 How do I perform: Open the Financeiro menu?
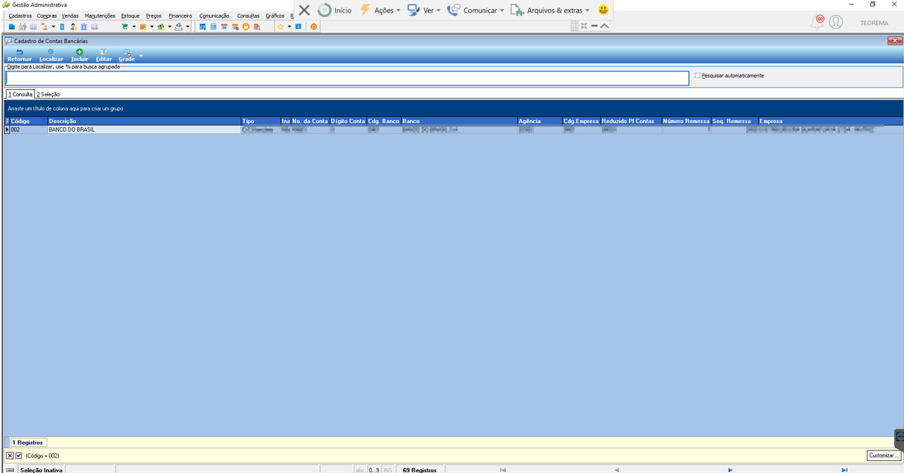coord(180,16)
